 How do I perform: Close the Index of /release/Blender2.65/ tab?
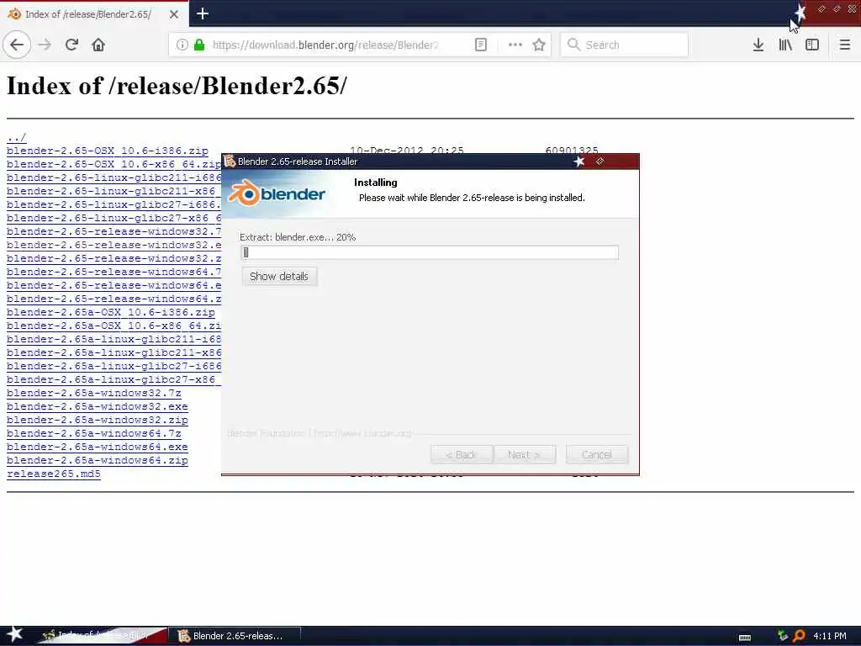click(x=173, y=14)
